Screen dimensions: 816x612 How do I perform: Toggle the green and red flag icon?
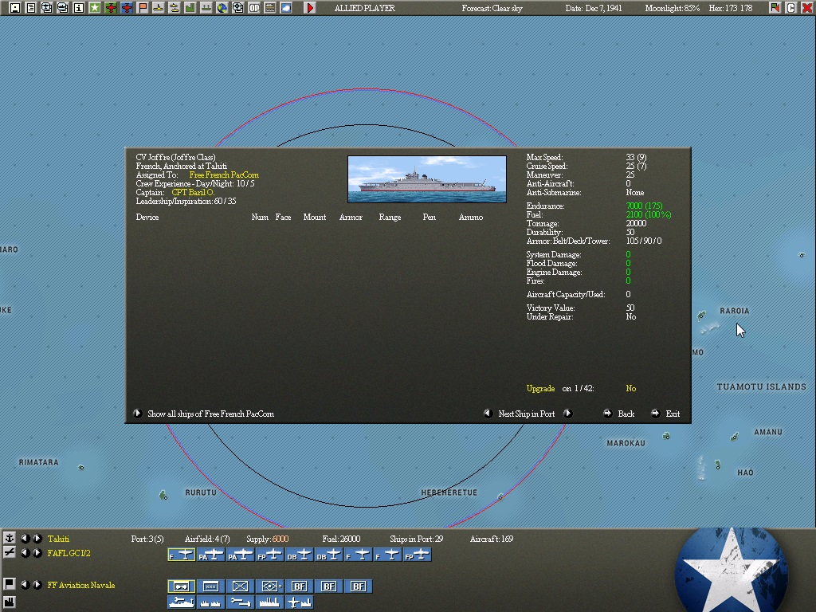click(x=775, y=8)
